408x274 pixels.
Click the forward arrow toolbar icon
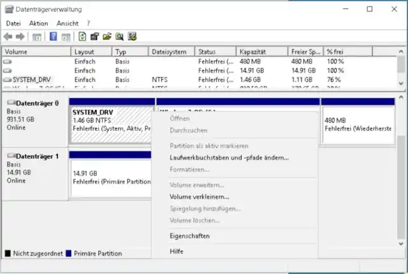20,36
